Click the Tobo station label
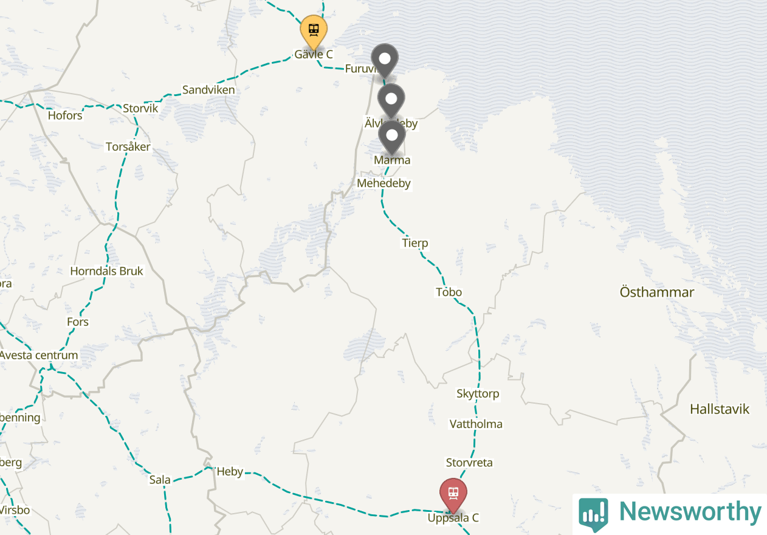The image size is (767, 535). click(449, 292)
